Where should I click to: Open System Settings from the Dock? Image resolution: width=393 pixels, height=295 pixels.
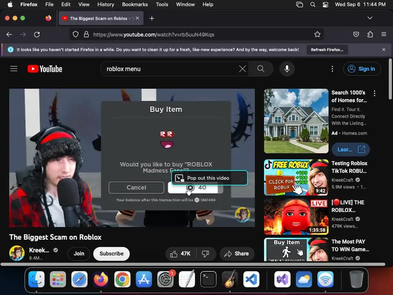pyautogui.click(x=165, y=279)
